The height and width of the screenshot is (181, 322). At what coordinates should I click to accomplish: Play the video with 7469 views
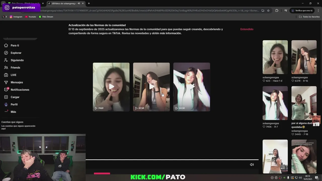click(x=111, y=87)
